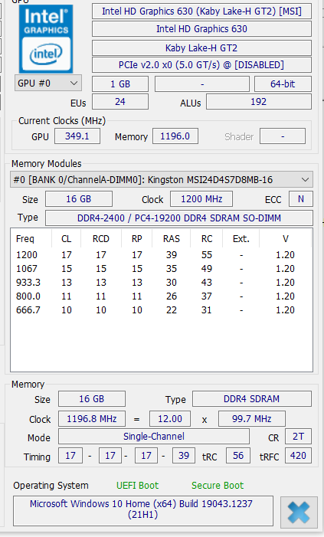Click the Kaby Lake-H GT2 codename field

[x=201, y=48]
